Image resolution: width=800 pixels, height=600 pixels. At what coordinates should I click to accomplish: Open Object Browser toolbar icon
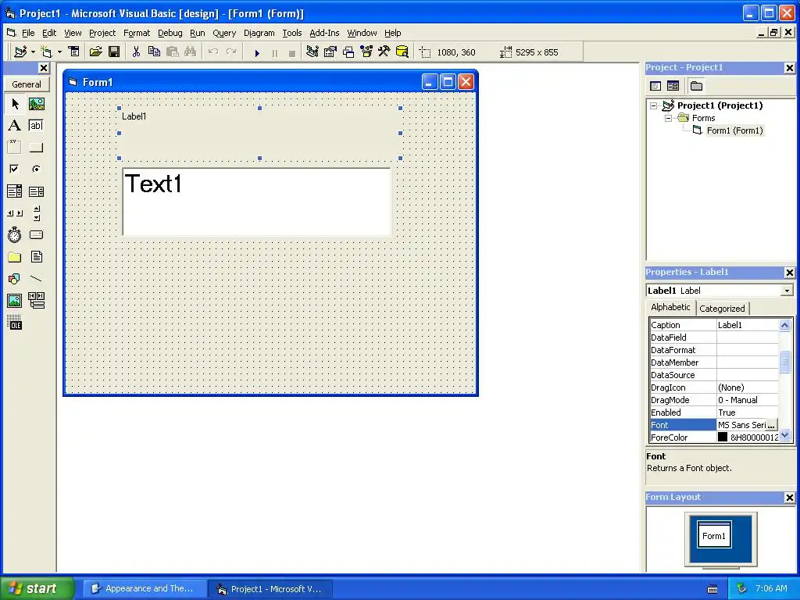pos(366,52)
